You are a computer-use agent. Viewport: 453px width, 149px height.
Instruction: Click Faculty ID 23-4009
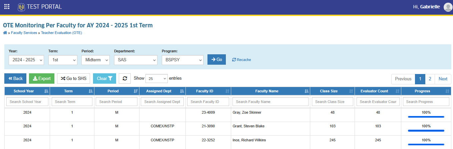pos(208,113)
